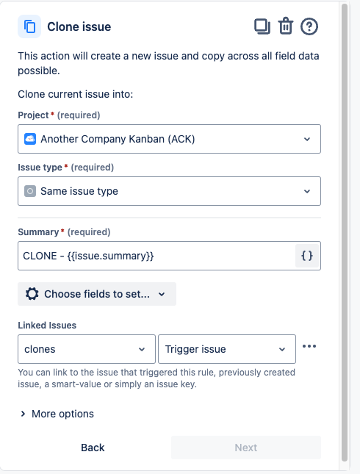360x474 pixels.
Task: Open the Trigger issue dropdown
Action: 227,349
